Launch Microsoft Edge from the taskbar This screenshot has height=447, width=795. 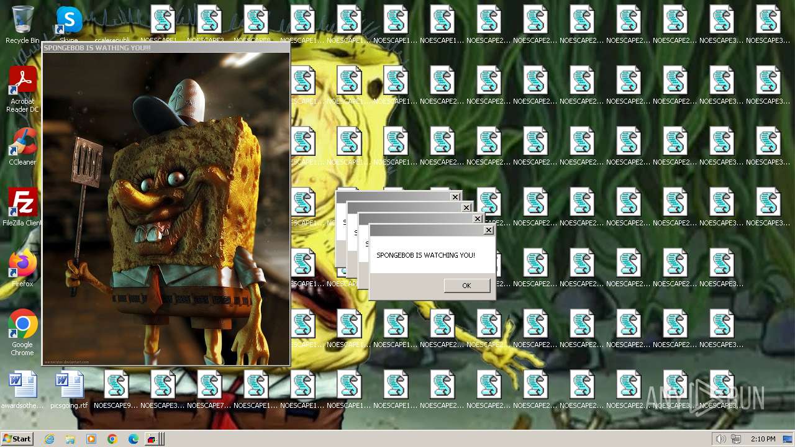[x=134, y=439]
